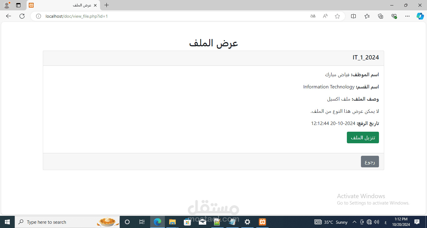Switch input language indicator ع

[385, 222]
